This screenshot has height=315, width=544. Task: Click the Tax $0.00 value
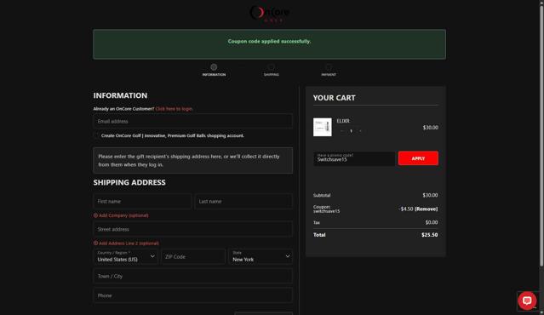pyautogui.click(x=432, y=222)
